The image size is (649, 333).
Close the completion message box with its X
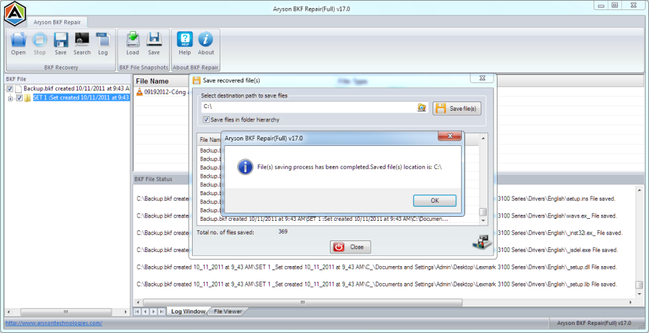450,136
